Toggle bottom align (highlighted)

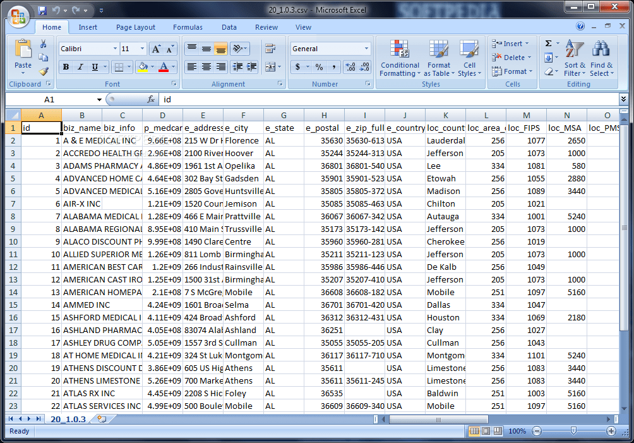click(221, 49)
